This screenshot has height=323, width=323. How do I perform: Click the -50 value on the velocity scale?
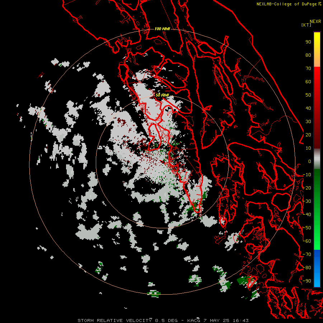tap(307, 228)
